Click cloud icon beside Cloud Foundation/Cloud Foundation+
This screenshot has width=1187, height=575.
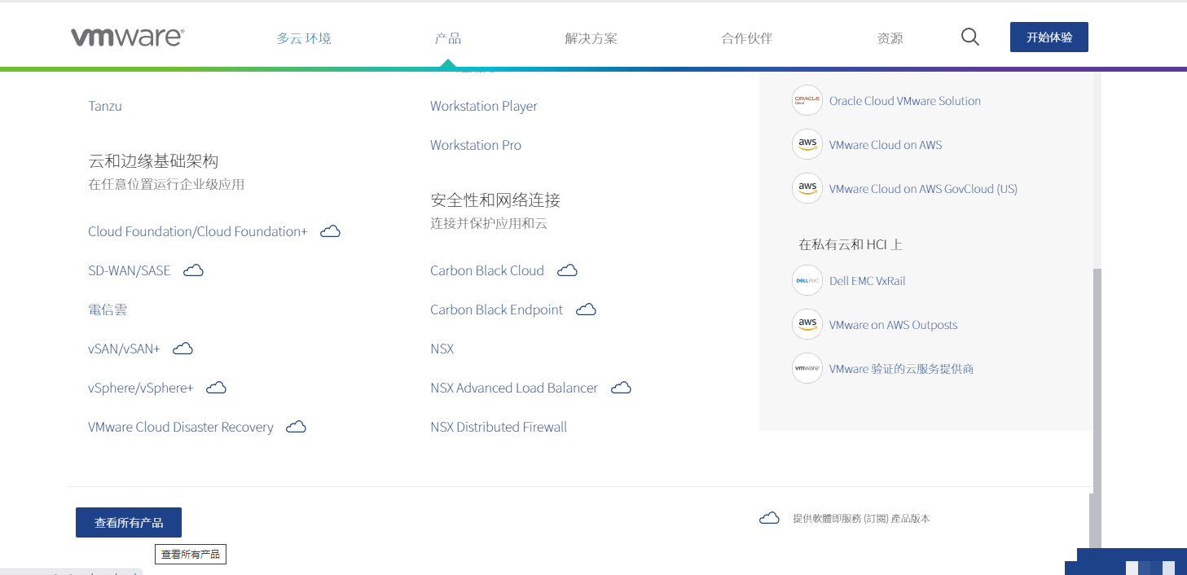point(330,231)
